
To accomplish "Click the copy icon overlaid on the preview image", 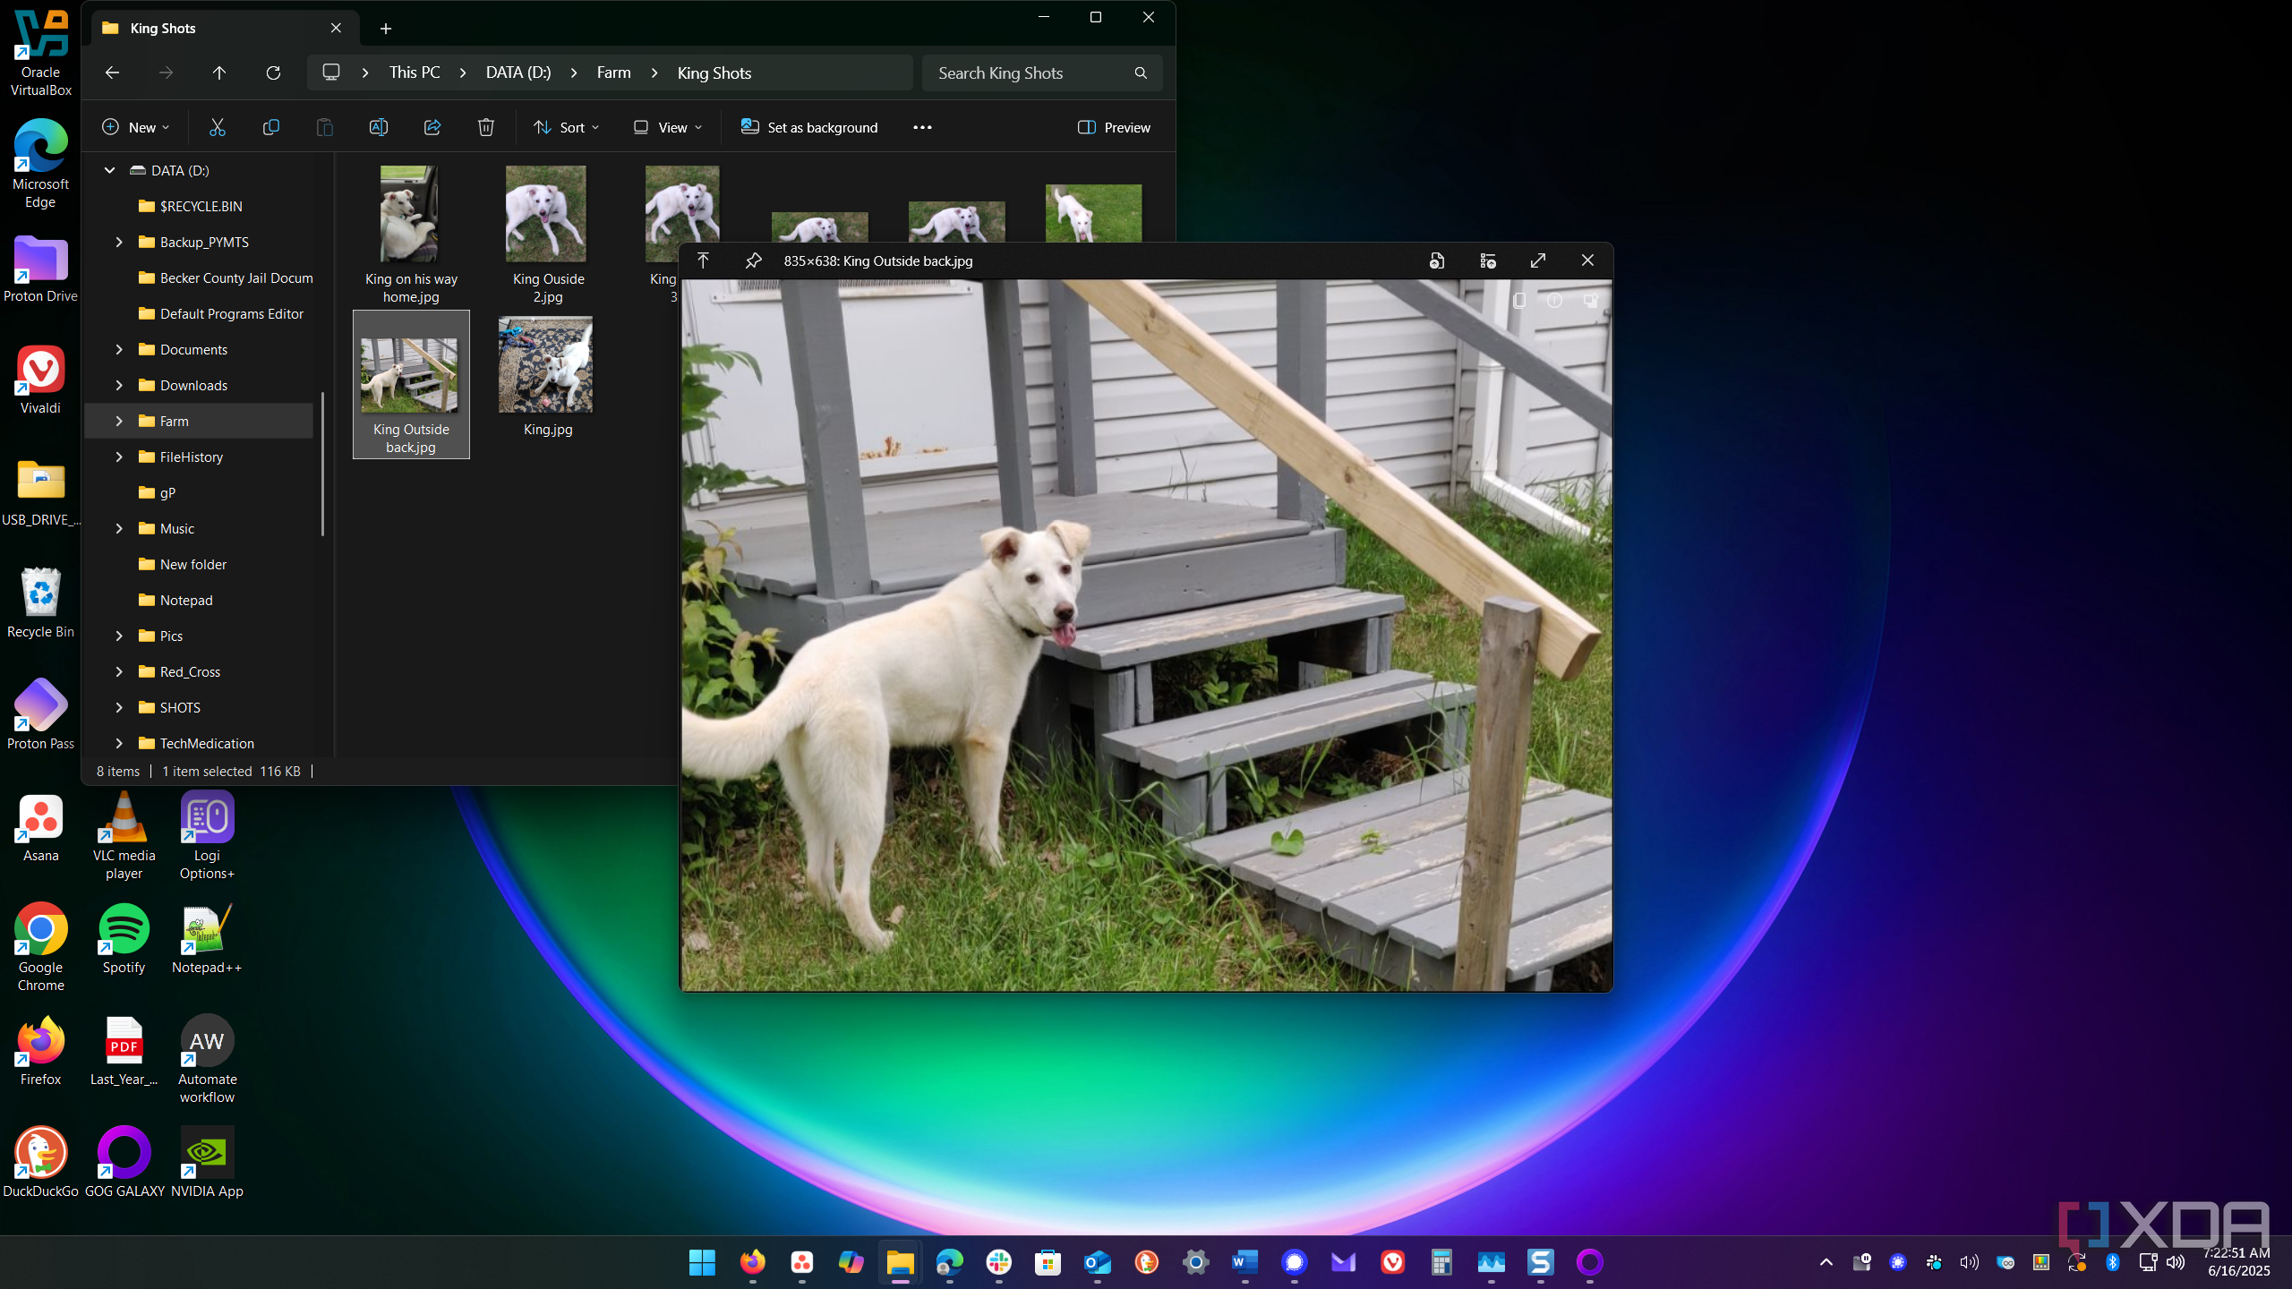I will (x=1519, y=301).
